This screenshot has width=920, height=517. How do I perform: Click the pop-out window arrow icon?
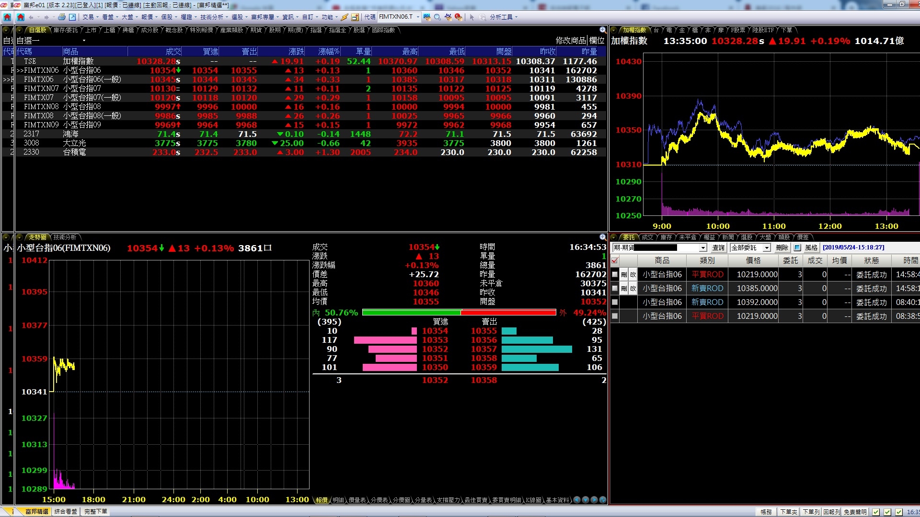[x=72, y=17]
